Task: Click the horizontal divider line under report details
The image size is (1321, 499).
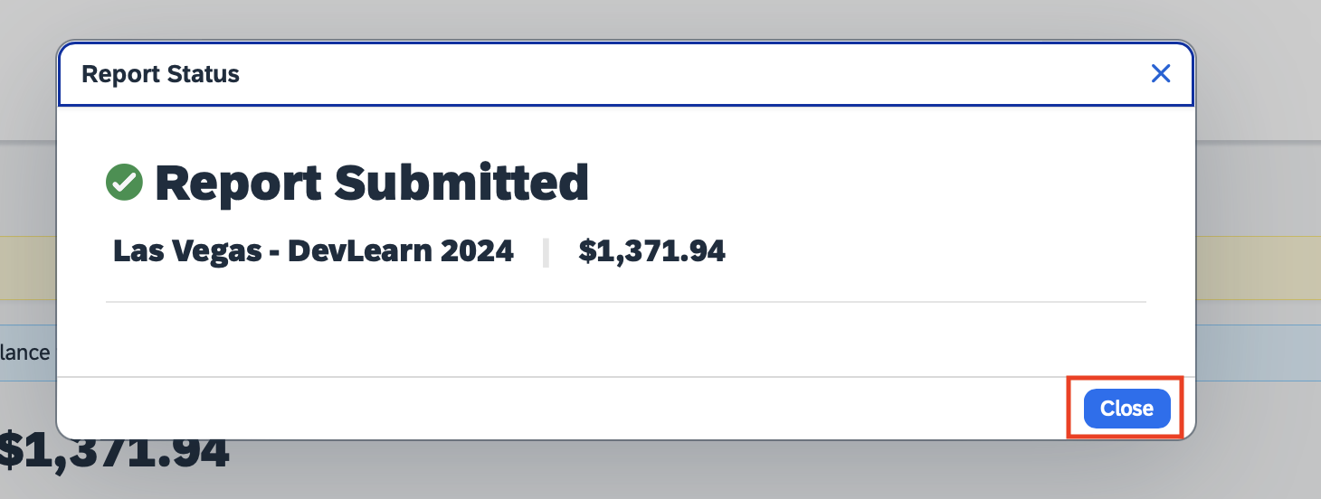Action: 626,301
